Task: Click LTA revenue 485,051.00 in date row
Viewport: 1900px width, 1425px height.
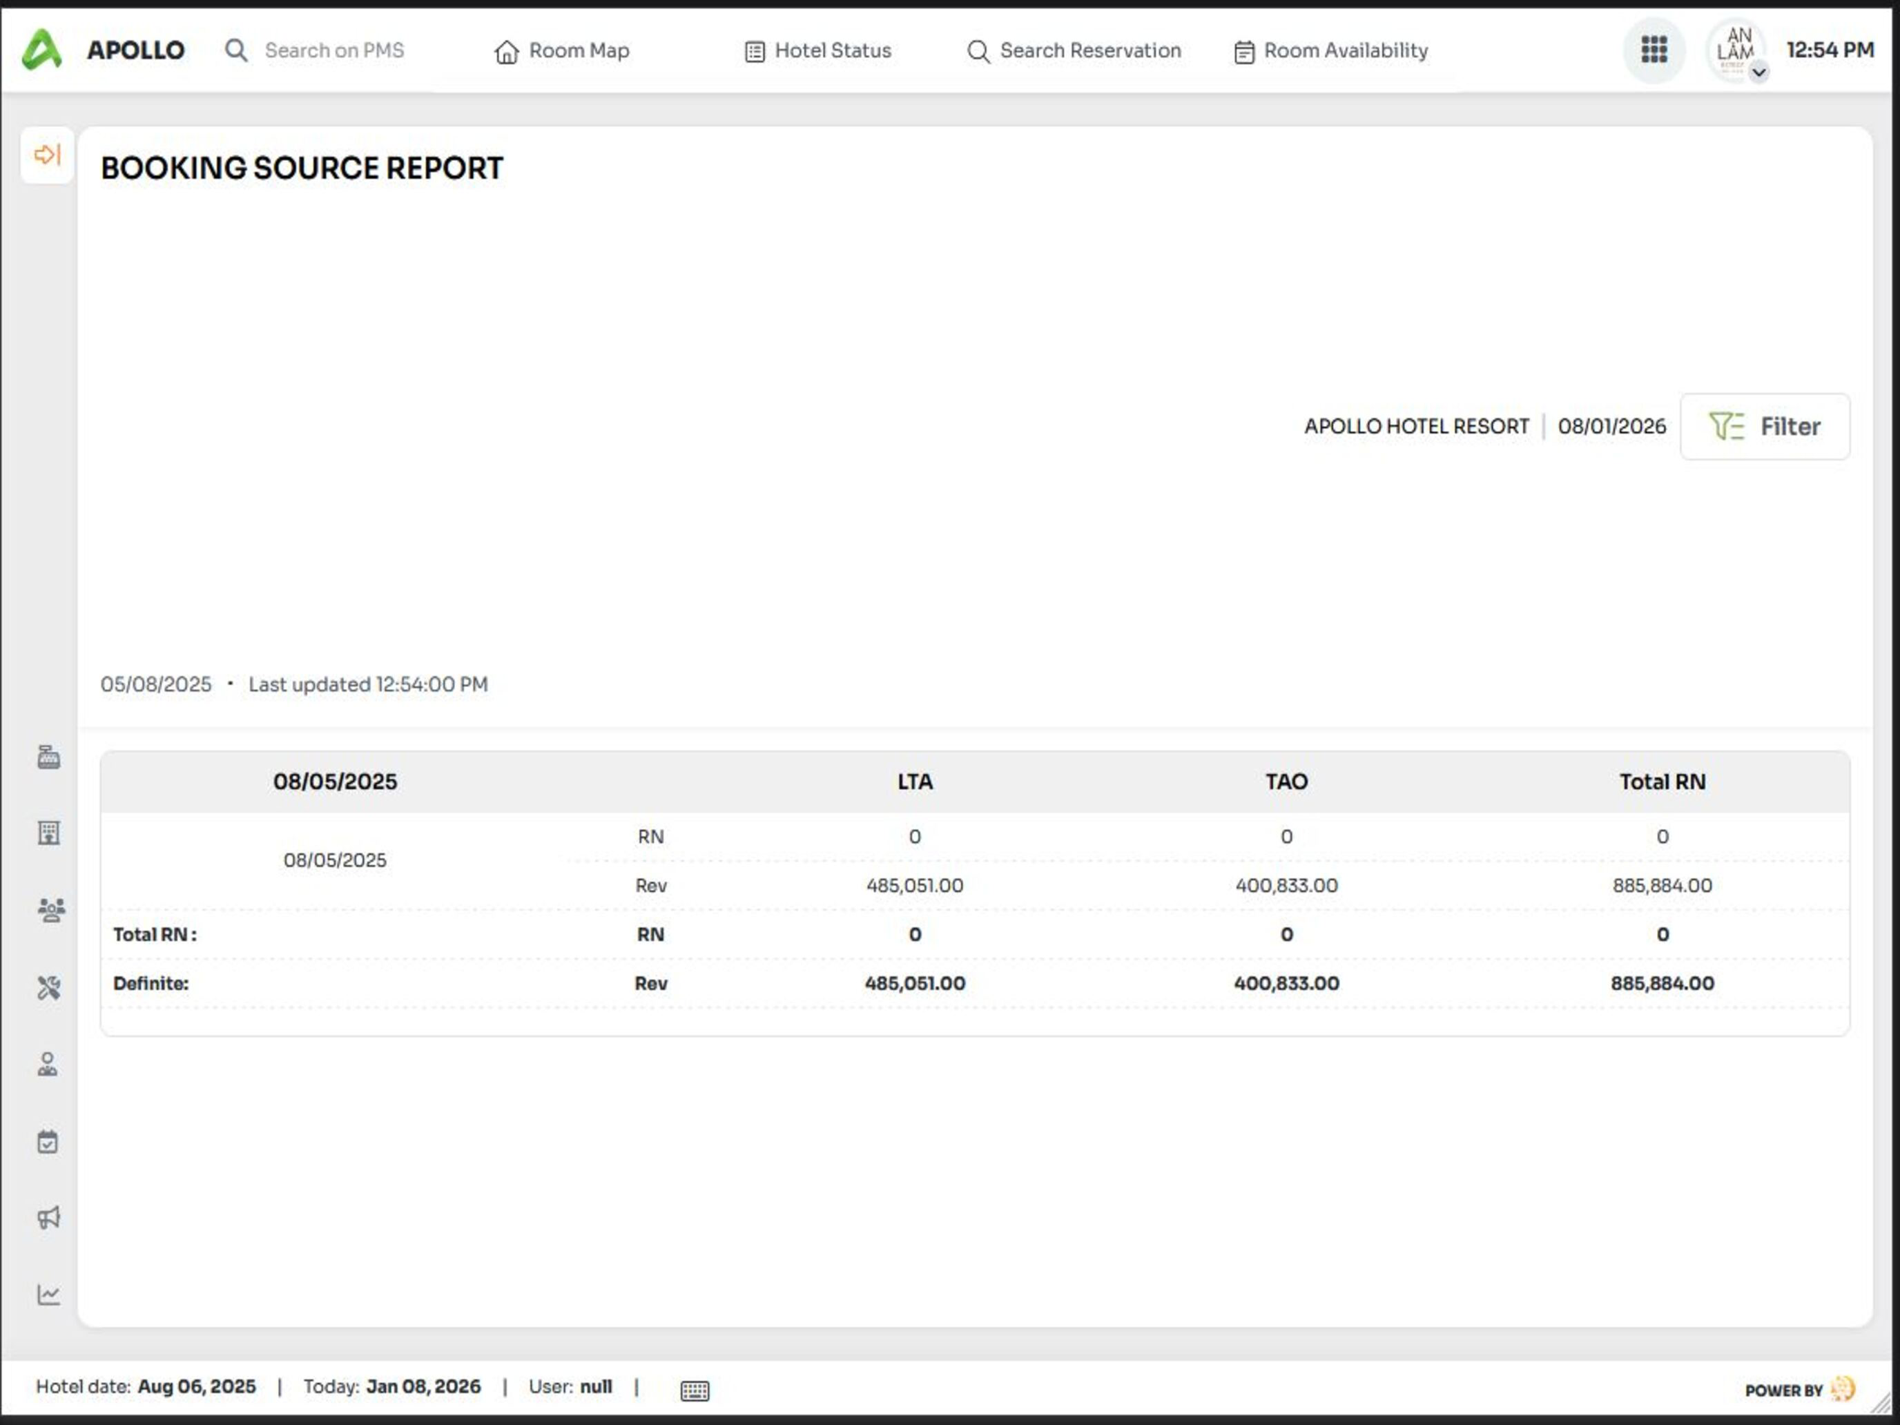Action: 915,886
